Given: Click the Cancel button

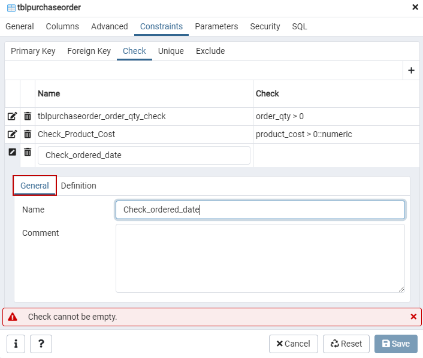Looking at the screenshot, I should pyautogui.click(x=293, y=344).
